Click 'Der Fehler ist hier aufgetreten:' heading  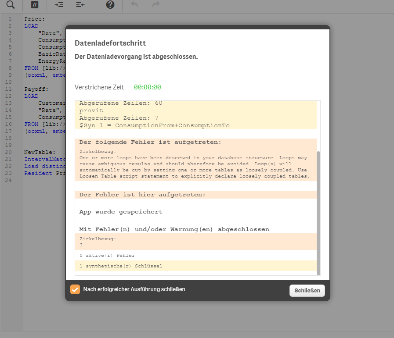(142, 195)
